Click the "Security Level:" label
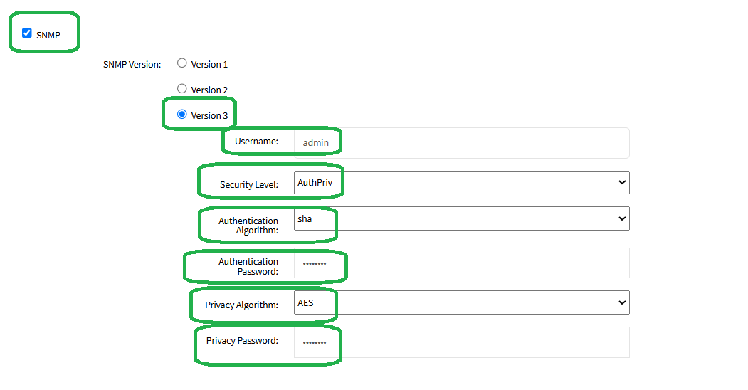748x390 pixels. coord(248,185)
